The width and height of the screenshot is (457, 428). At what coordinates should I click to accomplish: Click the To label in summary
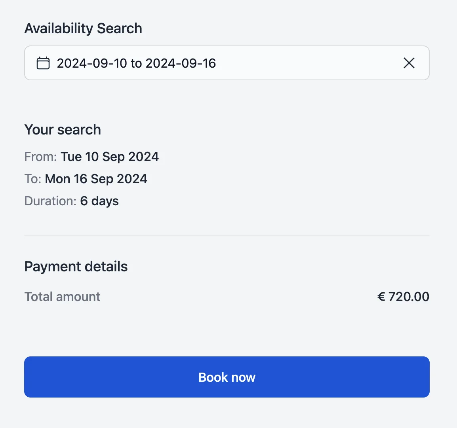[x=32, y=179]
